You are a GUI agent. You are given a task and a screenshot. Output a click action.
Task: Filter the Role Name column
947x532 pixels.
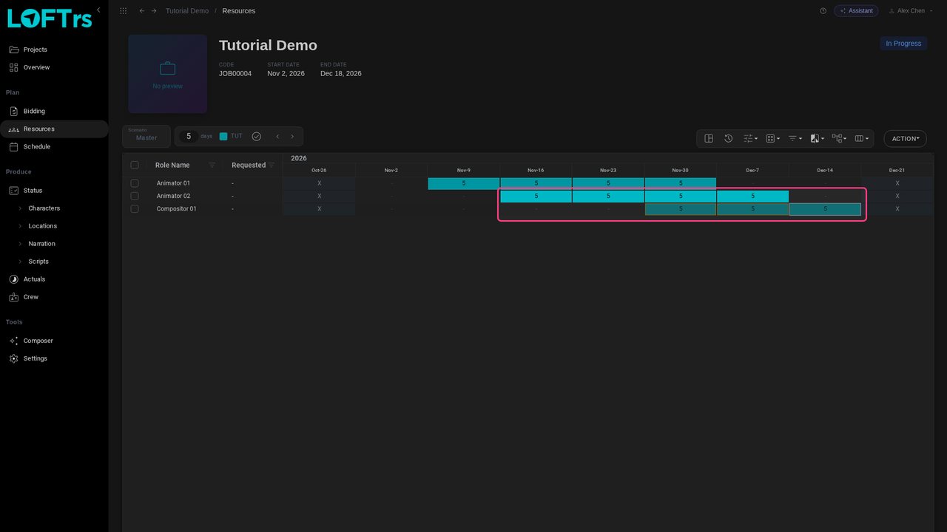(x=212, y=165)
